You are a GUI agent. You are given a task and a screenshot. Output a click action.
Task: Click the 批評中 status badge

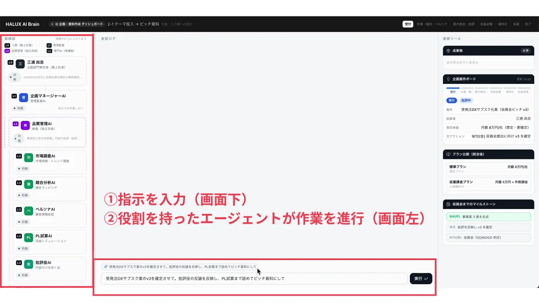pyautogui.click(x=466, y=101)
